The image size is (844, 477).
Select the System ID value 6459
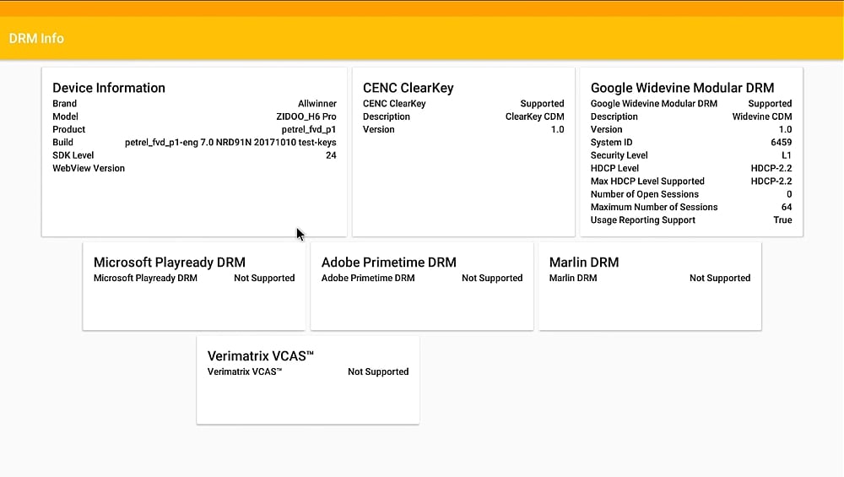(x=781, y=142)
